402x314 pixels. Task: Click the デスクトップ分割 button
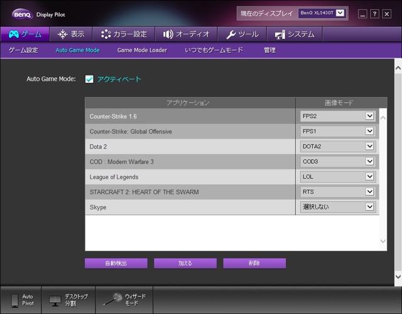point(68,300)
